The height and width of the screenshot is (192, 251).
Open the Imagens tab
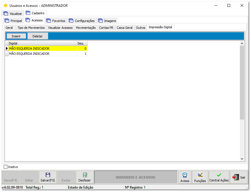107,21
